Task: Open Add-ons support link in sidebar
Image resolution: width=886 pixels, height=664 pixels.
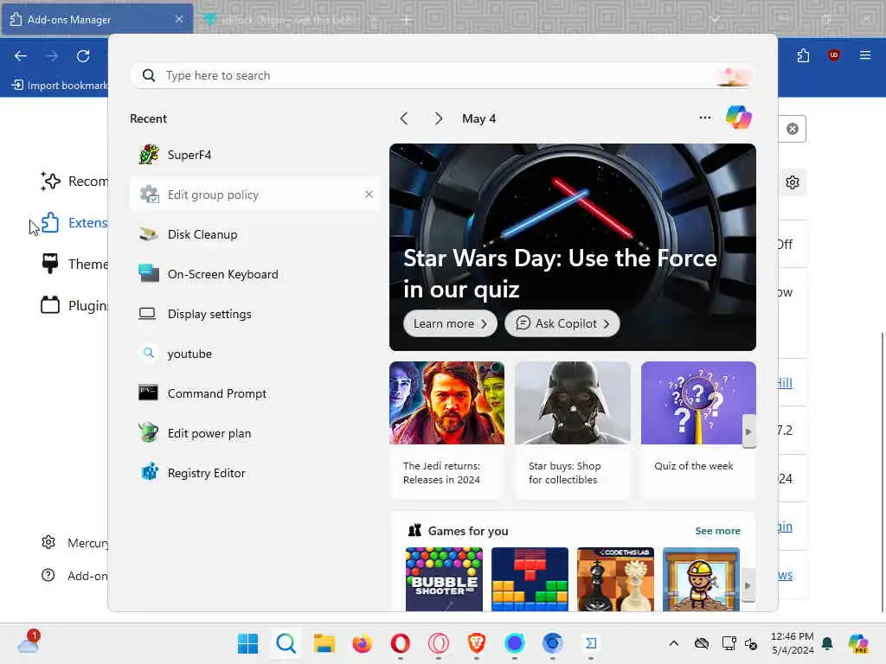Action: tap(74, 575)
